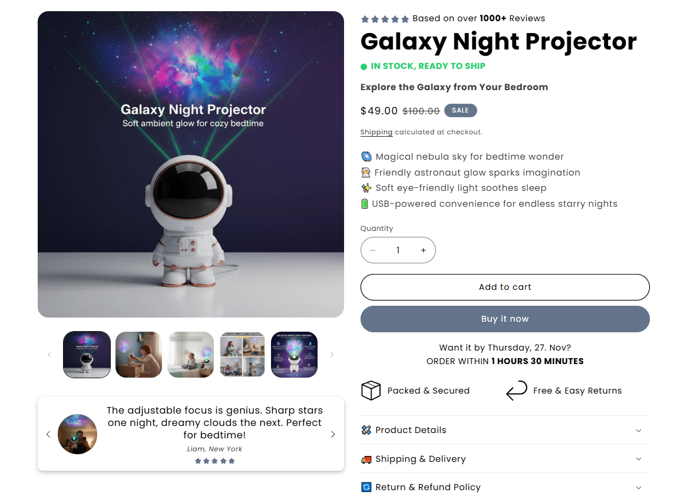
Task: Click the five-star rating icons
Action: point(385,19)
